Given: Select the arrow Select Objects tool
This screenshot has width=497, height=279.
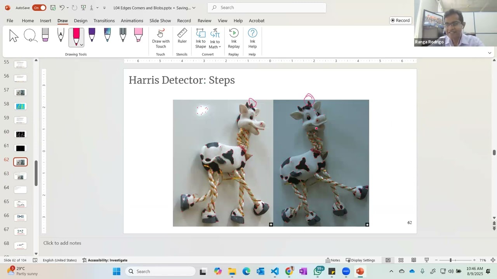Looking at the screenshot, I should pyautogui.click(x=14, y=36).
